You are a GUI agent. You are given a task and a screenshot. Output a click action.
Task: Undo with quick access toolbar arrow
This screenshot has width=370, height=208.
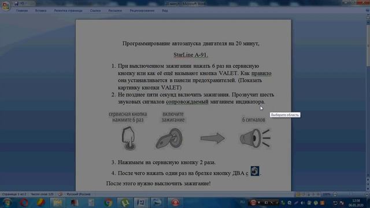point(22,3)
